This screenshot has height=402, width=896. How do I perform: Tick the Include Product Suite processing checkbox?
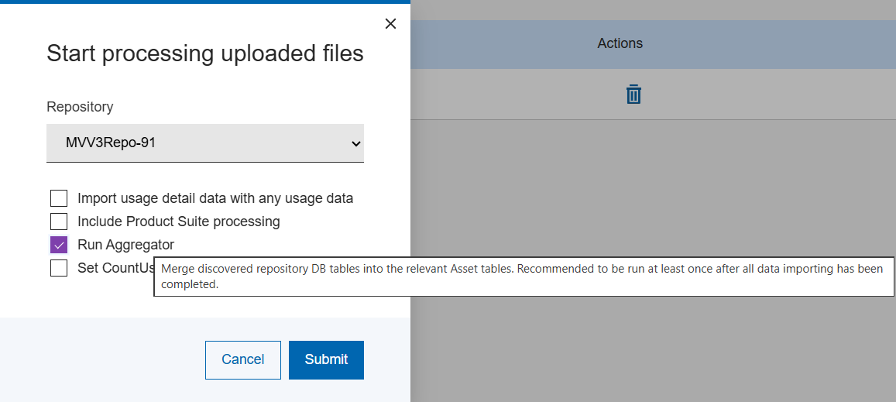[59, 222]
